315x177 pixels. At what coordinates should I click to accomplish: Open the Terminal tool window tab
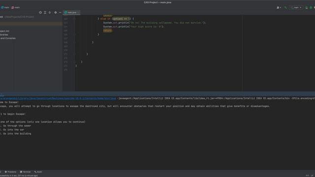(25, 172)
